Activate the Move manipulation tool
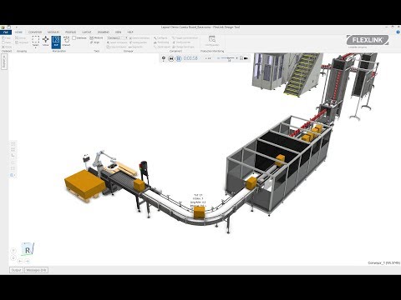The image size is (401, 300). [x=46, y=41]
